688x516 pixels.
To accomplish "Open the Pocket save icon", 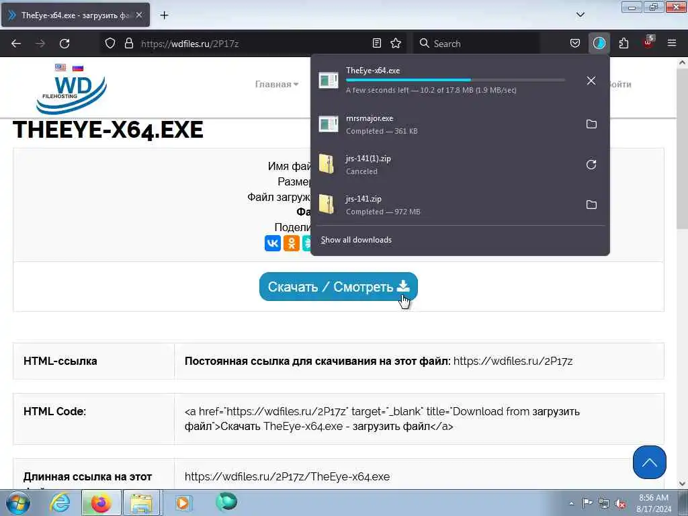I will click(575, 43).
